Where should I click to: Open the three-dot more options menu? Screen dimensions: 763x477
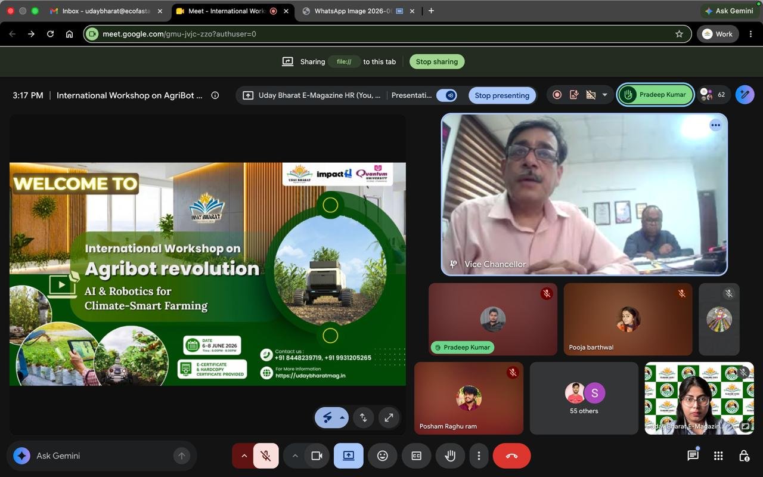click(x=479, y=456)
